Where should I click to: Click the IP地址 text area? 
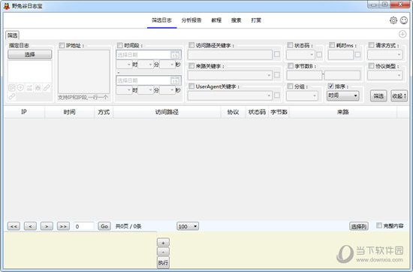coord(84,71)
